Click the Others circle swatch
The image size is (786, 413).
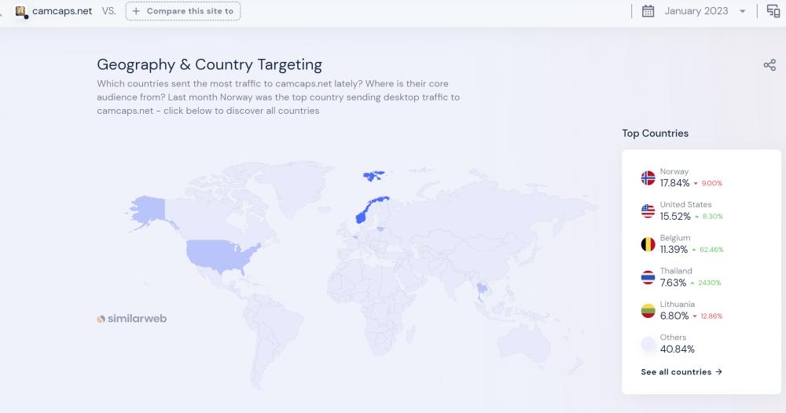(x=648, y=344)
